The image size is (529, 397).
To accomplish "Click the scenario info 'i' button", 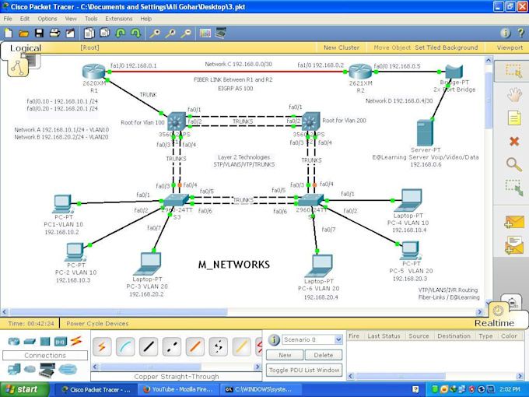I will coord(274,339).
